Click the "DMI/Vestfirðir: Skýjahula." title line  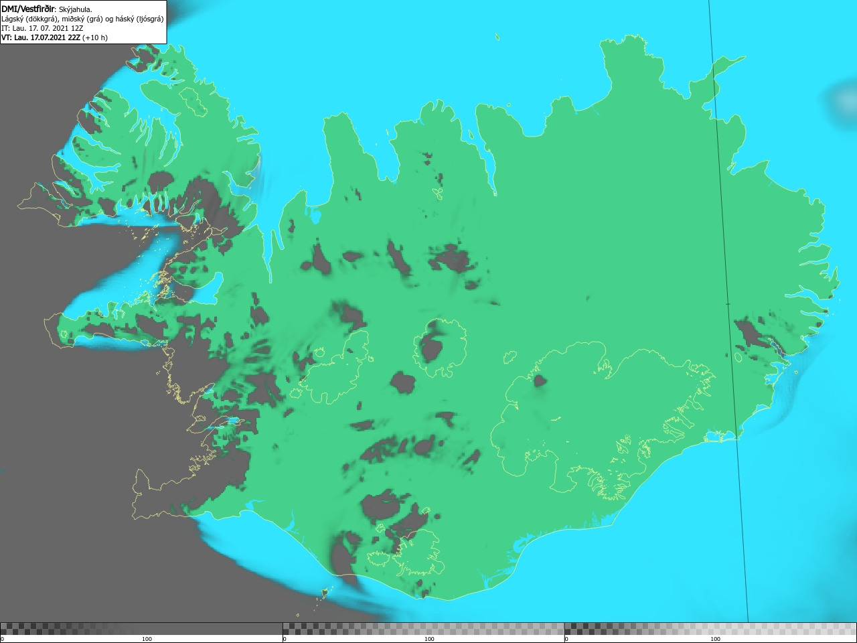tap(47, 9)
